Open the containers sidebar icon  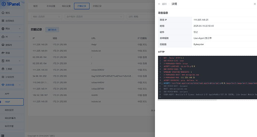[3, 53]
